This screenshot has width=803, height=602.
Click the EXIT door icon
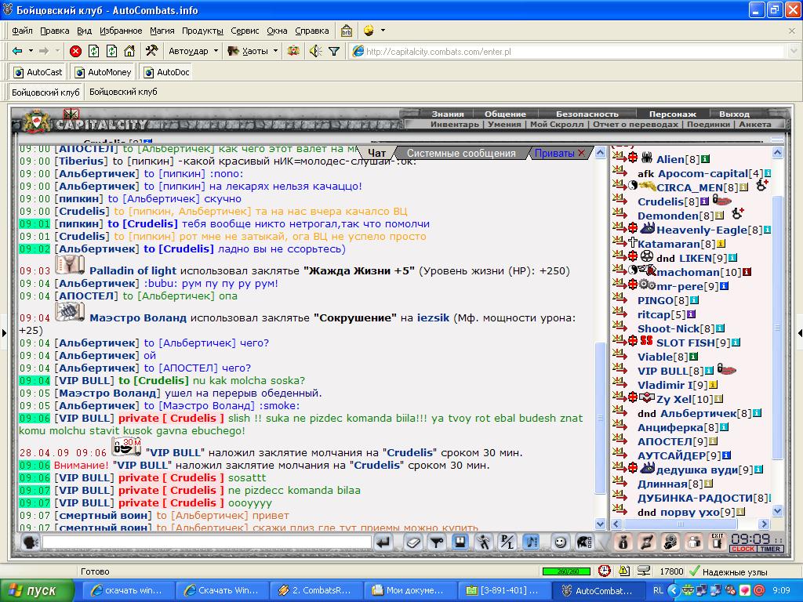718,542
